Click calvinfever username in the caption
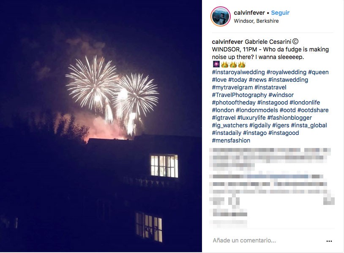 pyautogui.click(x=227, y=42)
